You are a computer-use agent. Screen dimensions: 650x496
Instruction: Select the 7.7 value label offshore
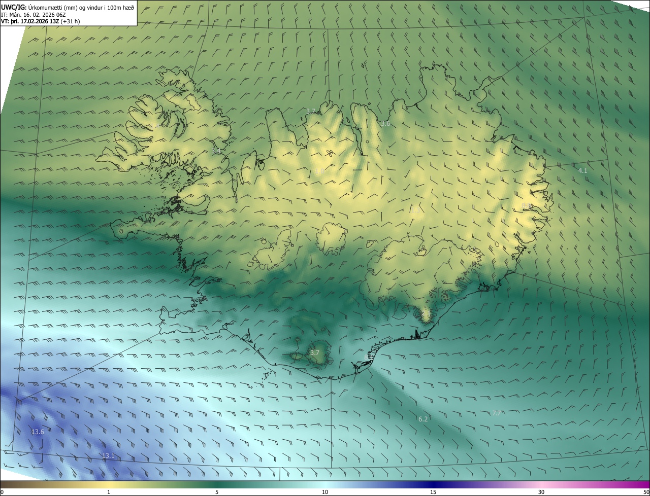[x=497, y=413]
